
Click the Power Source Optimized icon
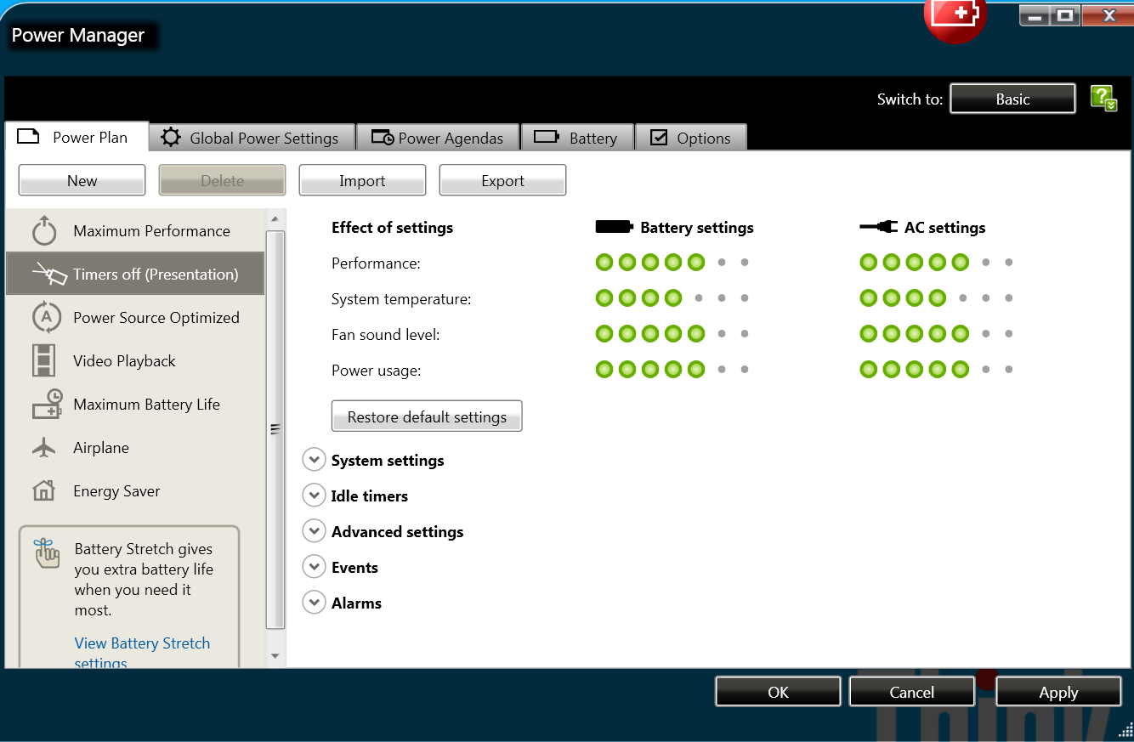46,317
